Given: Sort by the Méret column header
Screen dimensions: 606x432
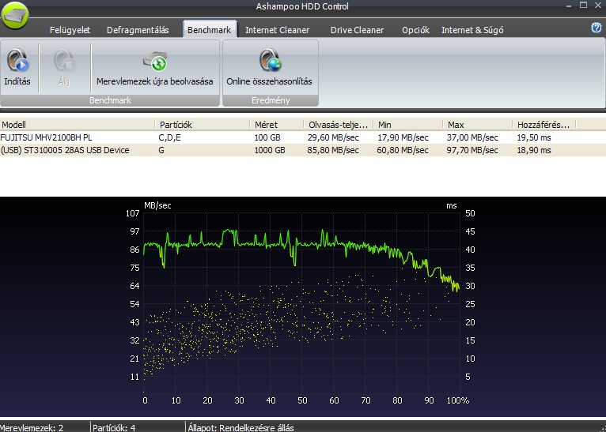Looking at the screenshot, I should pyautogui.click(x=277, y=125).
